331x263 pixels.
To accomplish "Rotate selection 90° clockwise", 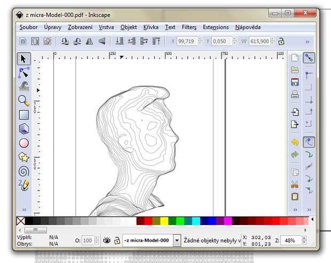I will tap(77, 41).
